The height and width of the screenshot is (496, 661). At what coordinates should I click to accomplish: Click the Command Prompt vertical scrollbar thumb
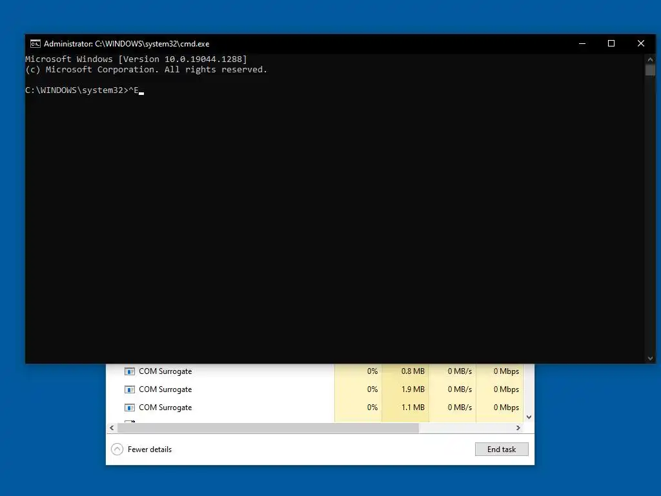(x=650, y=70)
